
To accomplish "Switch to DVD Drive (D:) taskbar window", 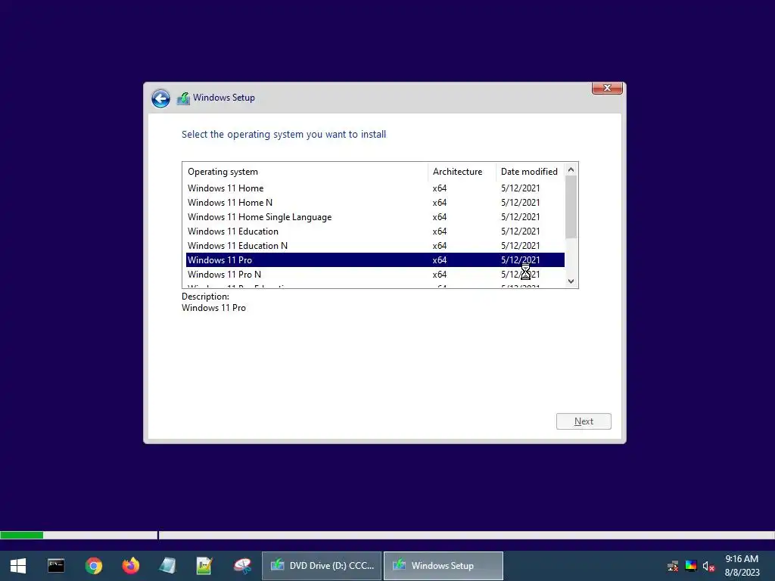I will 322,566.
